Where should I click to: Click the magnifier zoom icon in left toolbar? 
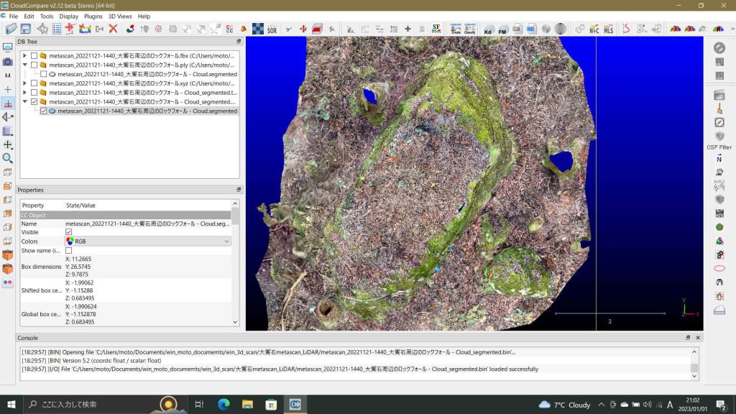pos(8,158)
